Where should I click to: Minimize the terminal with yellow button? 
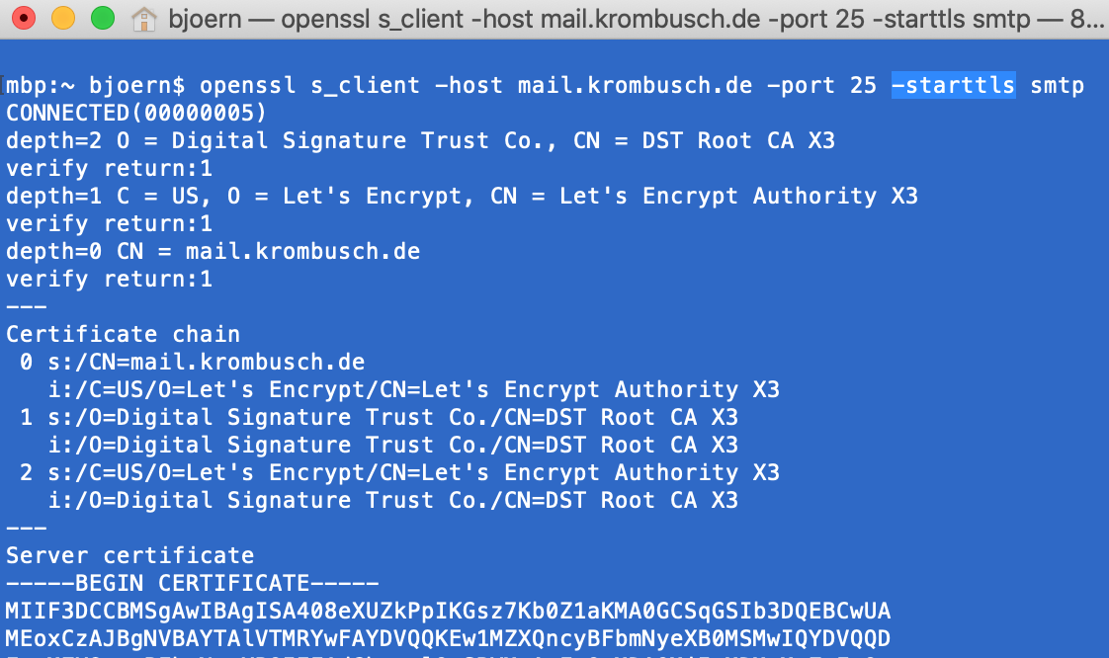point(63,18)
